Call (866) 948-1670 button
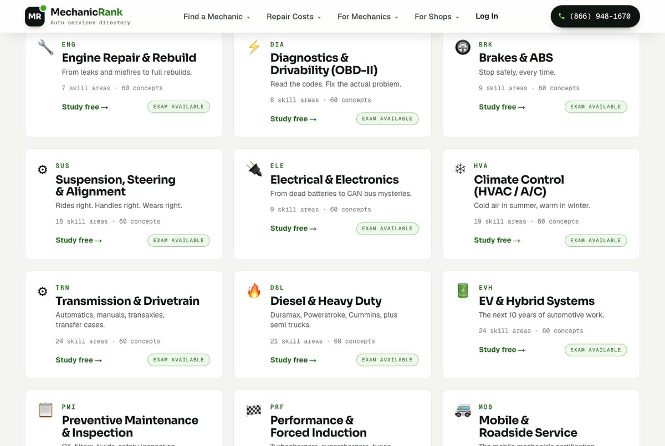Screen dimensions: 665x446 [x=595, y=17]
